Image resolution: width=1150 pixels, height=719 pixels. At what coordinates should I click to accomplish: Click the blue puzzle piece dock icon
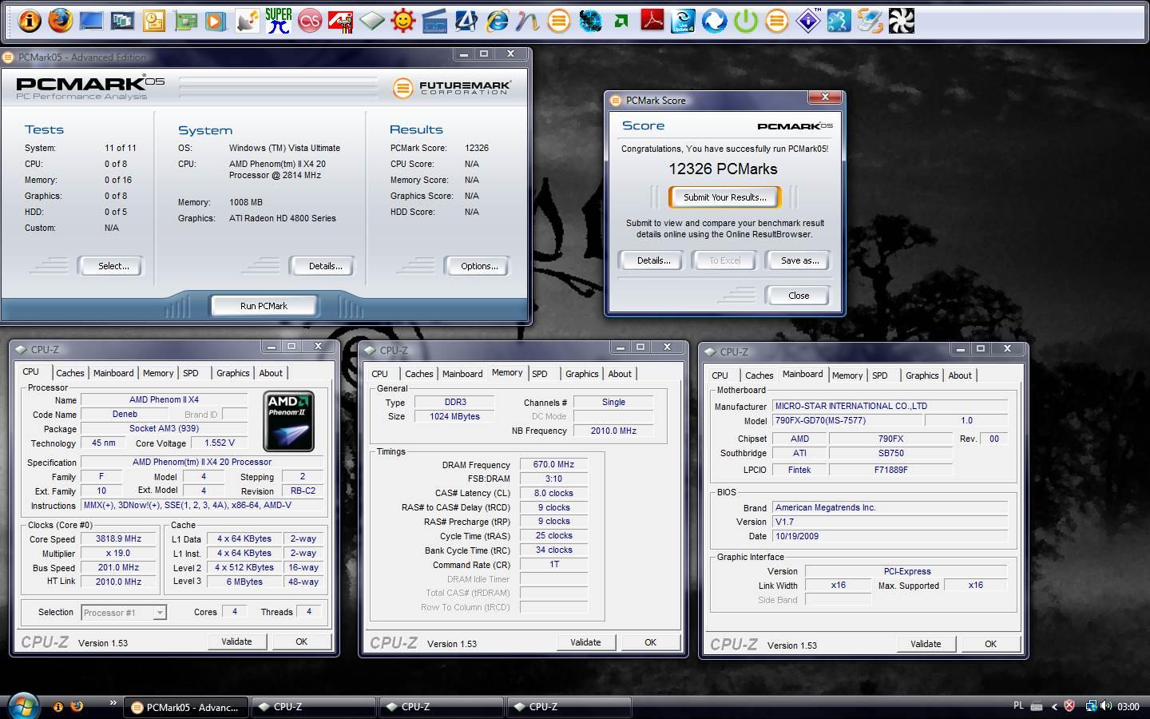pyautogui.click(x=839, y=21)
